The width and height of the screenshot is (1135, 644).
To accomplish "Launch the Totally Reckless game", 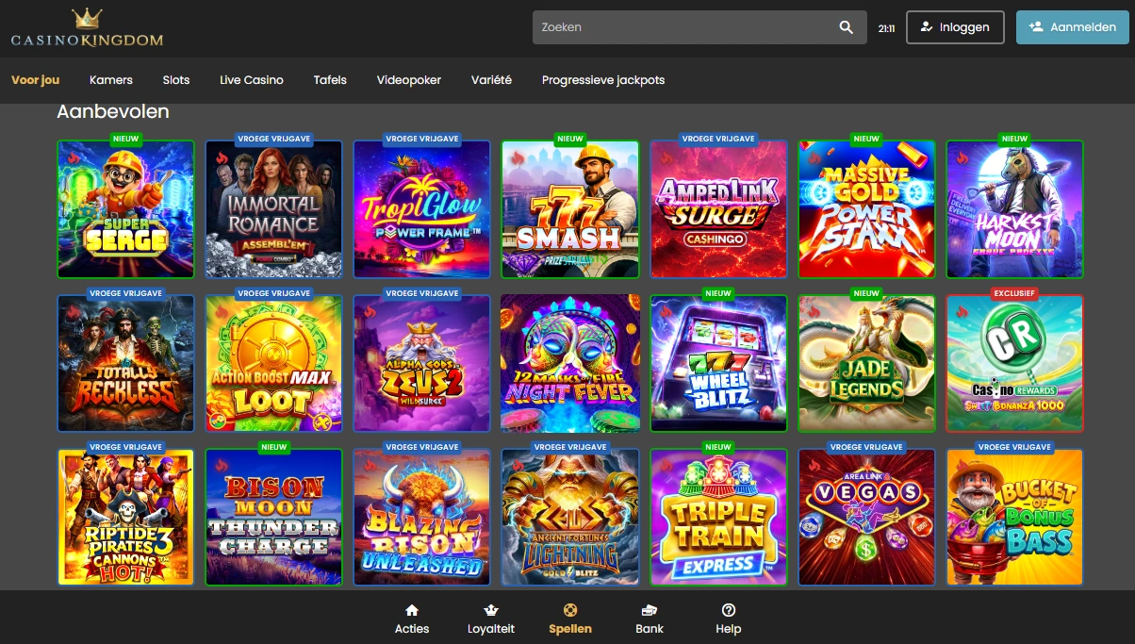I will 125,363.
